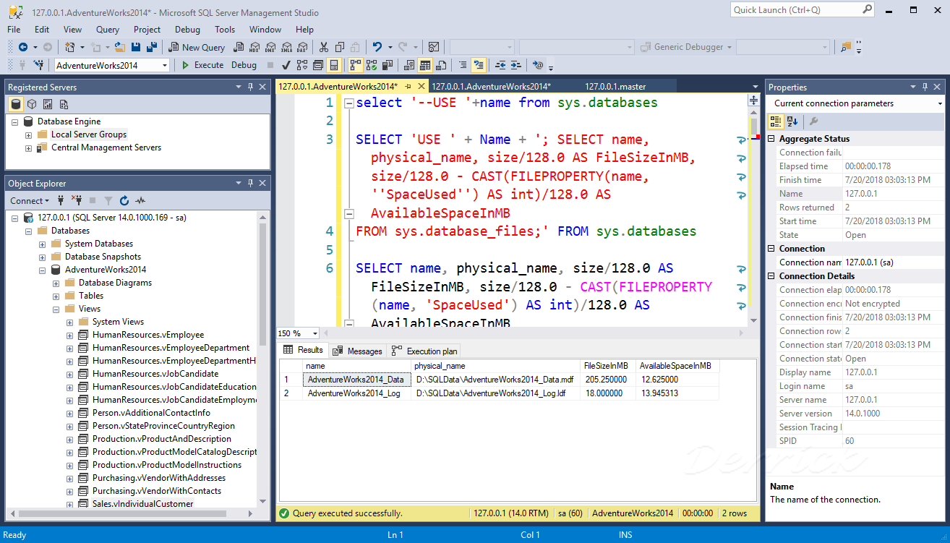Open the AdventureWorks2014 database dropdown
This screenshot has width=950, height=543.
pos(164,65)
